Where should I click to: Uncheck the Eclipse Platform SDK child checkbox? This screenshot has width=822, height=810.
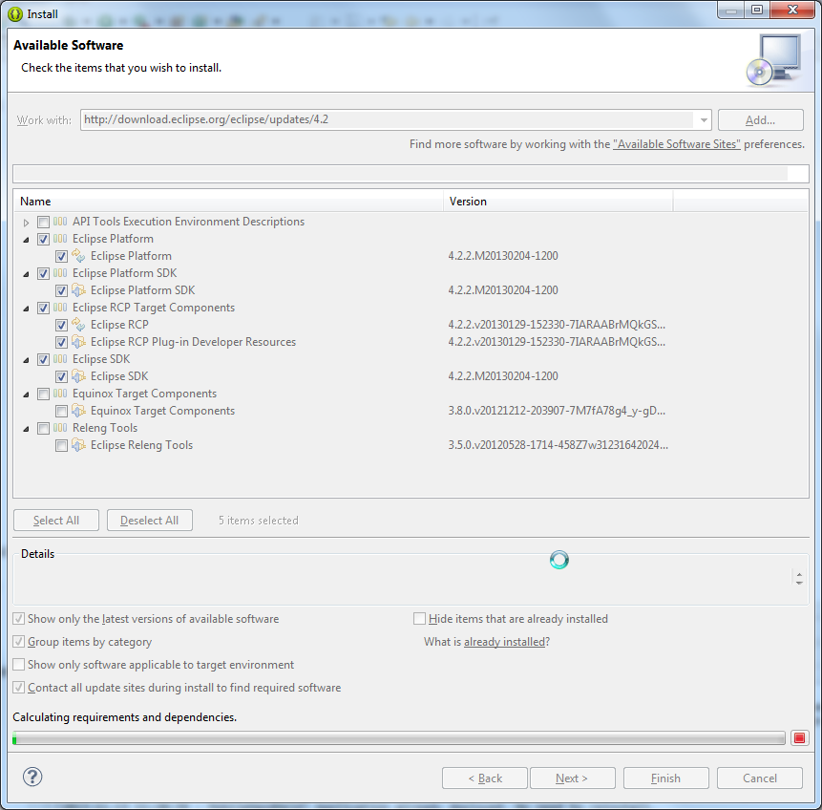click(61, 290)
